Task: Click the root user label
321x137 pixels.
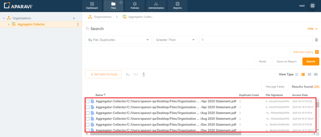Action: tap(302, 6)
